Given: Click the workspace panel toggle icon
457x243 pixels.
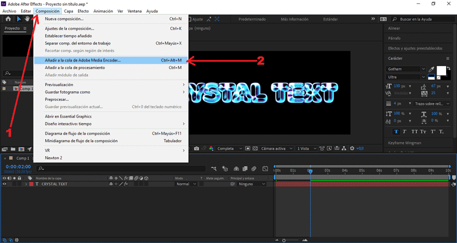Looking at the screenshot, I should click(383, 19).
